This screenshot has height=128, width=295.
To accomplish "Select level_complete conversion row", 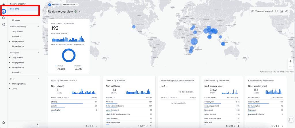I will 266,106.
